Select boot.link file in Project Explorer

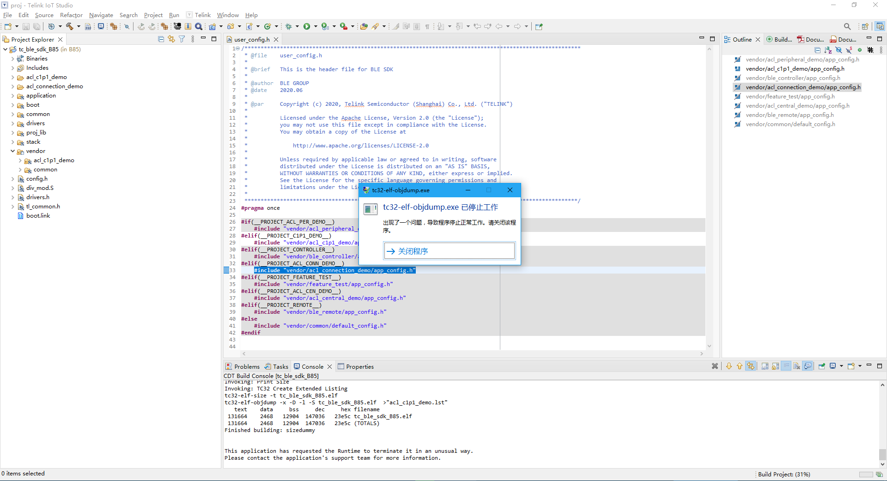click(34, 216)
